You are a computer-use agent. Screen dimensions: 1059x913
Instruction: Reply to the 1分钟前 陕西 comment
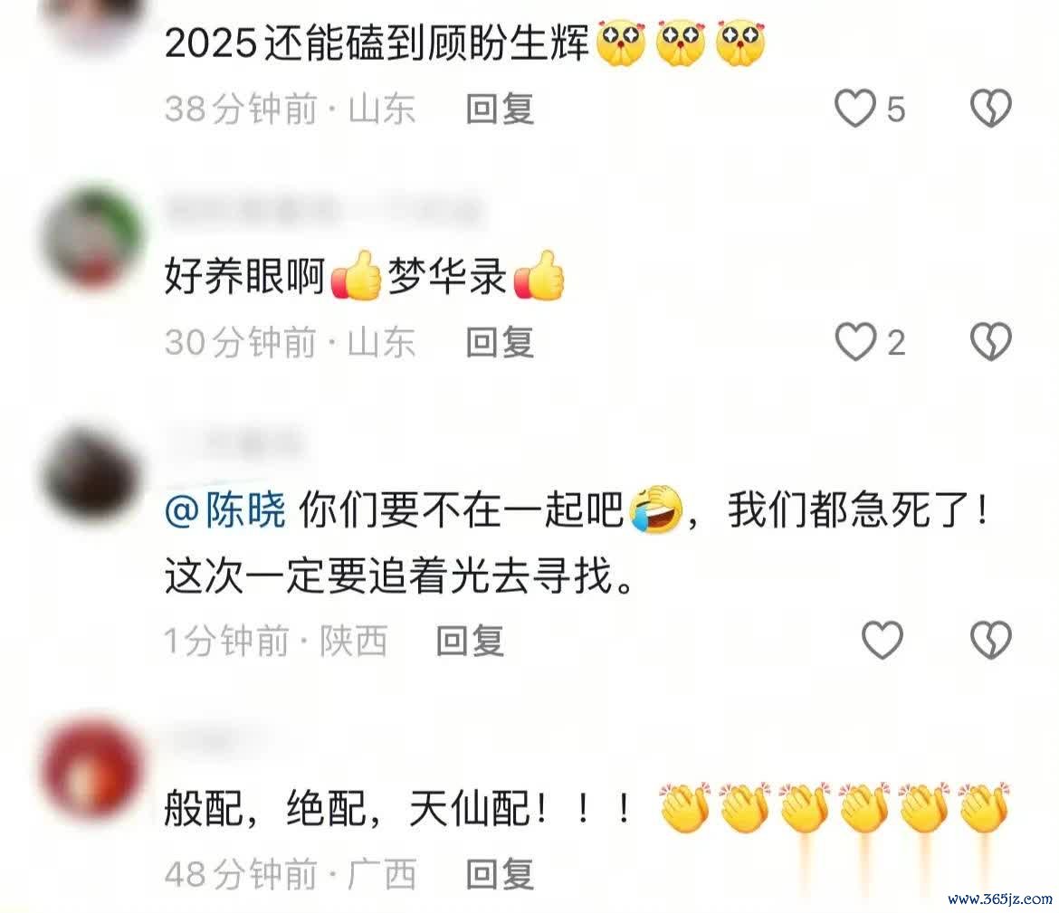(x=470, y=640)
